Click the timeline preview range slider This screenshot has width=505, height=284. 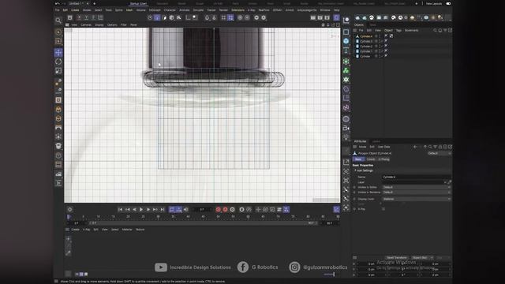click(x=203, y=222)
